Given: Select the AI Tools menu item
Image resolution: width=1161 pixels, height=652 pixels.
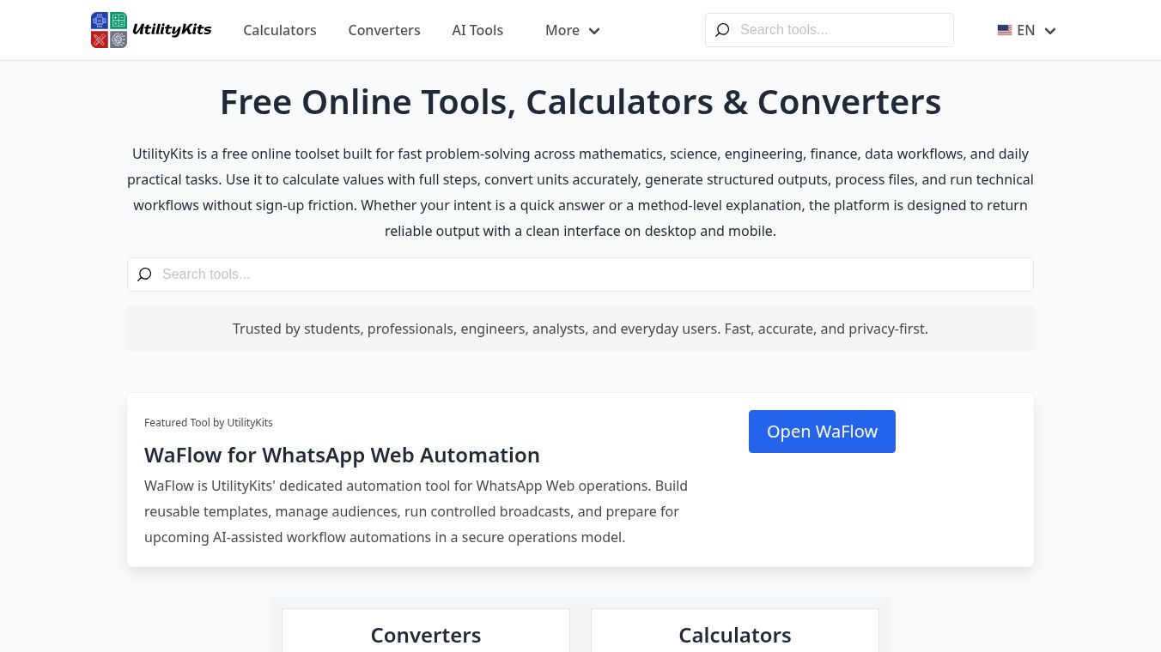Looking at the screenshot, I should point(477,30).
